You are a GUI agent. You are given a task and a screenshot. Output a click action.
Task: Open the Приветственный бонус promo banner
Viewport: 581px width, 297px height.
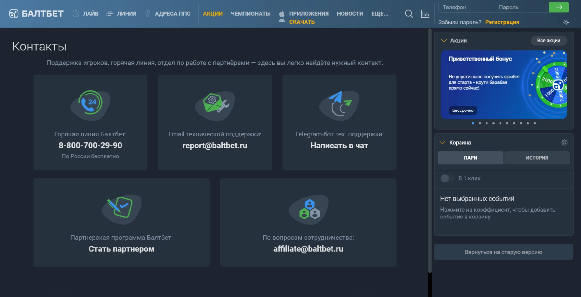pyautogui.click(x=504, y=84)
